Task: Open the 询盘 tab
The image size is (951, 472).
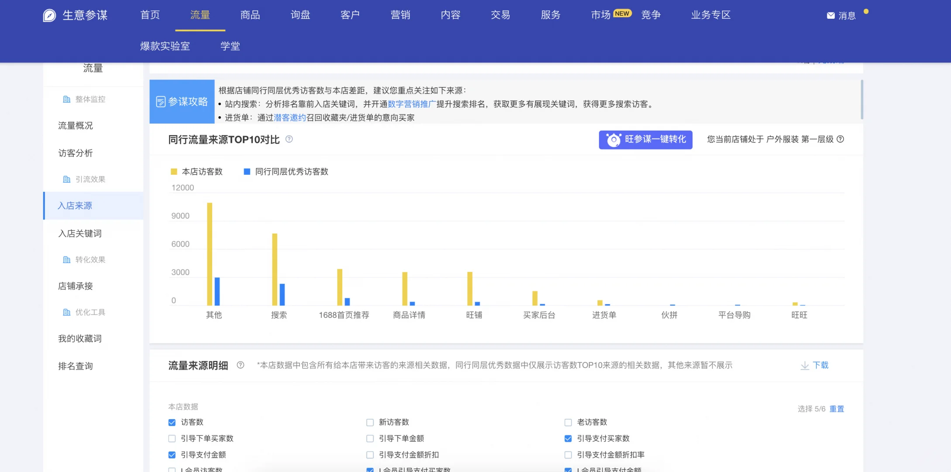Action: click(300, 15)
